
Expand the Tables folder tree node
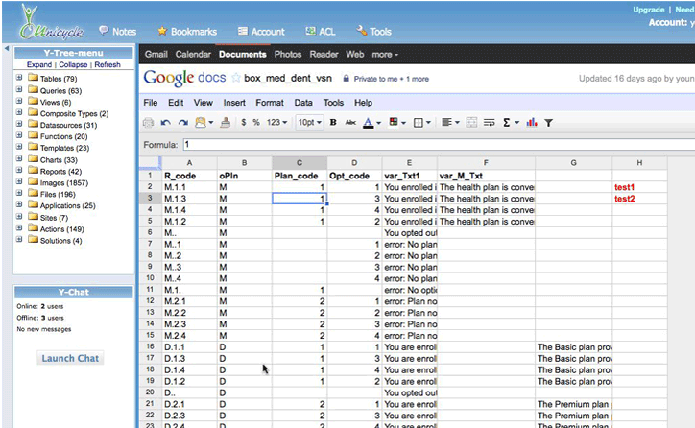(x=19, y=78)
